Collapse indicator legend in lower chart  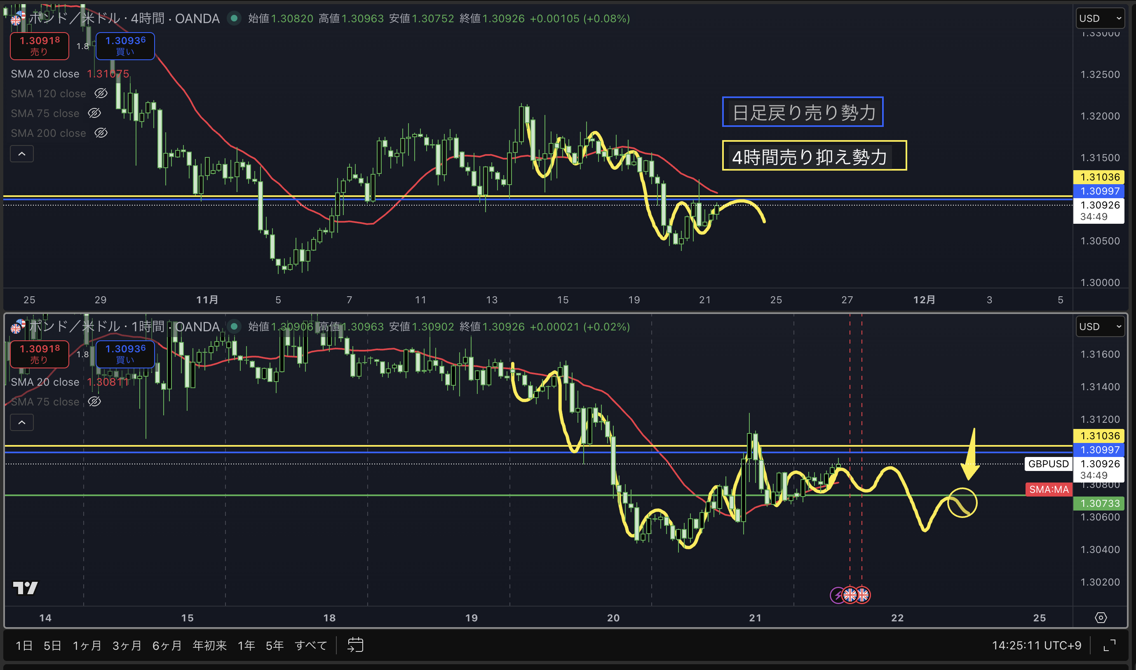point(22,423)
